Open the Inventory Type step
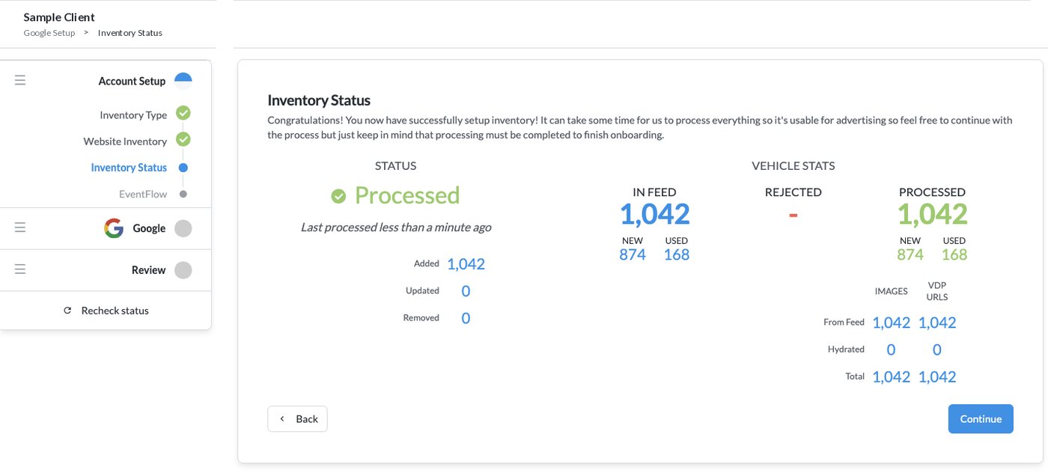 [133, 115]
